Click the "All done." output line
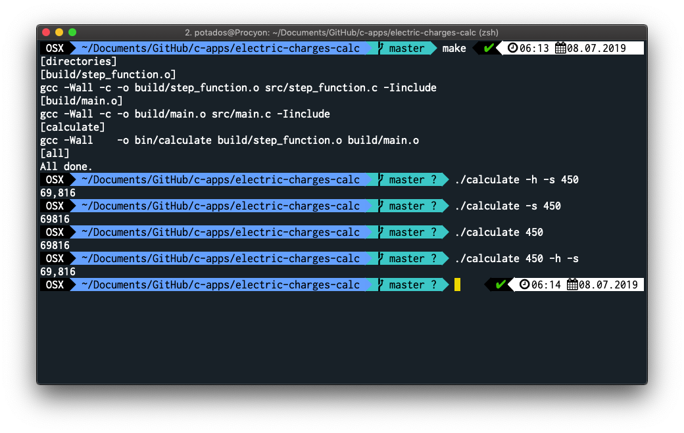 click(x=66, y=167)
